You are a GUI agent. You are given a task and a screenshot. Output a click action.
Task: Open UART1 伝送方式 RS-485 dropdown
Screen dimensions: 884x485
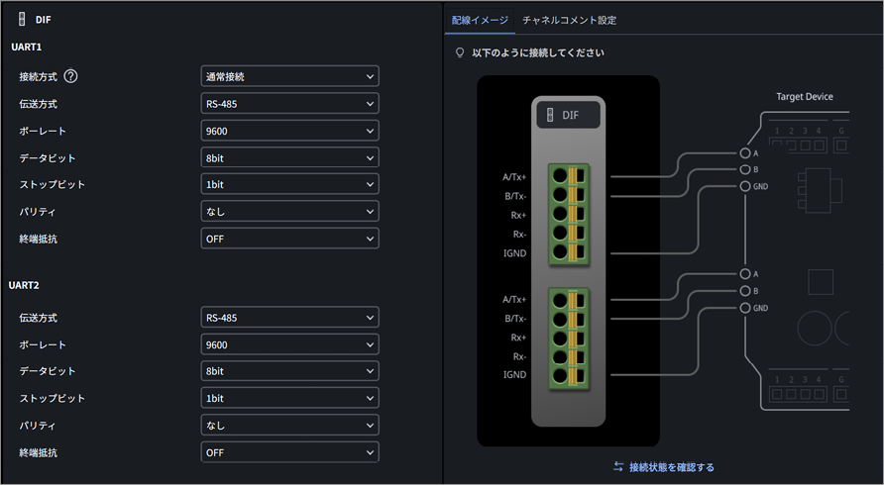pos(289,104)
